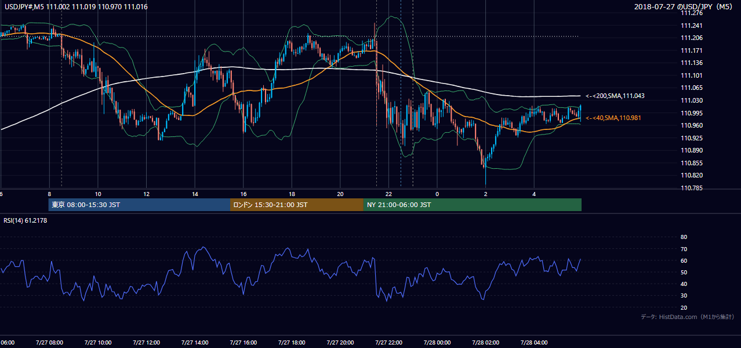Image resolution: width=741 pixels, height=348 pixels.
Task: Click the bottom date label 7/27 22:00
Action: [388, 342]
